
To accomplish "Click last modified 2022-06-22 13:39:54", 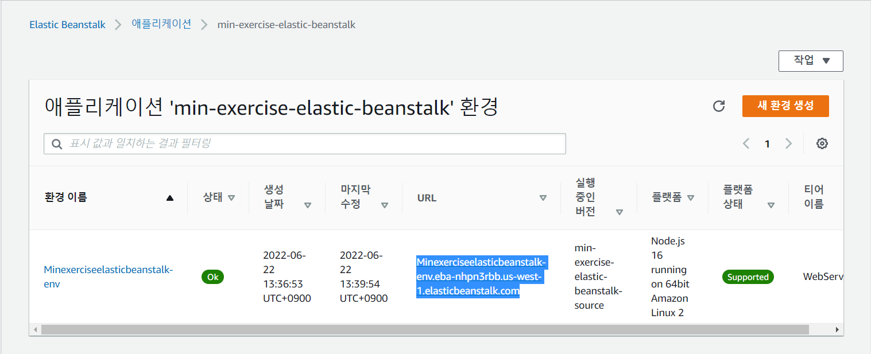I will (364, 277).
